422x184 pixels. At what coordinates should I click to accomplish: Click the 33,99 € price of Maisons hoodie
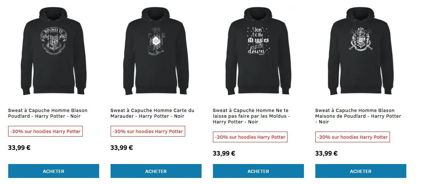point(326,153)
